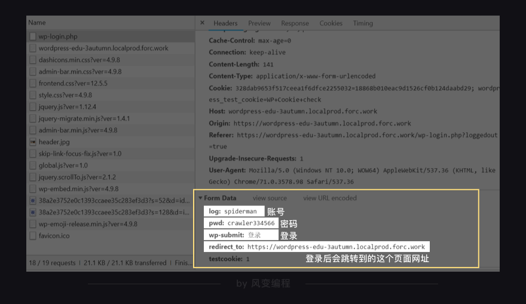526x304 pixels.
Task: Click the header.jpg image thumbnail icon
Action: 32,142
